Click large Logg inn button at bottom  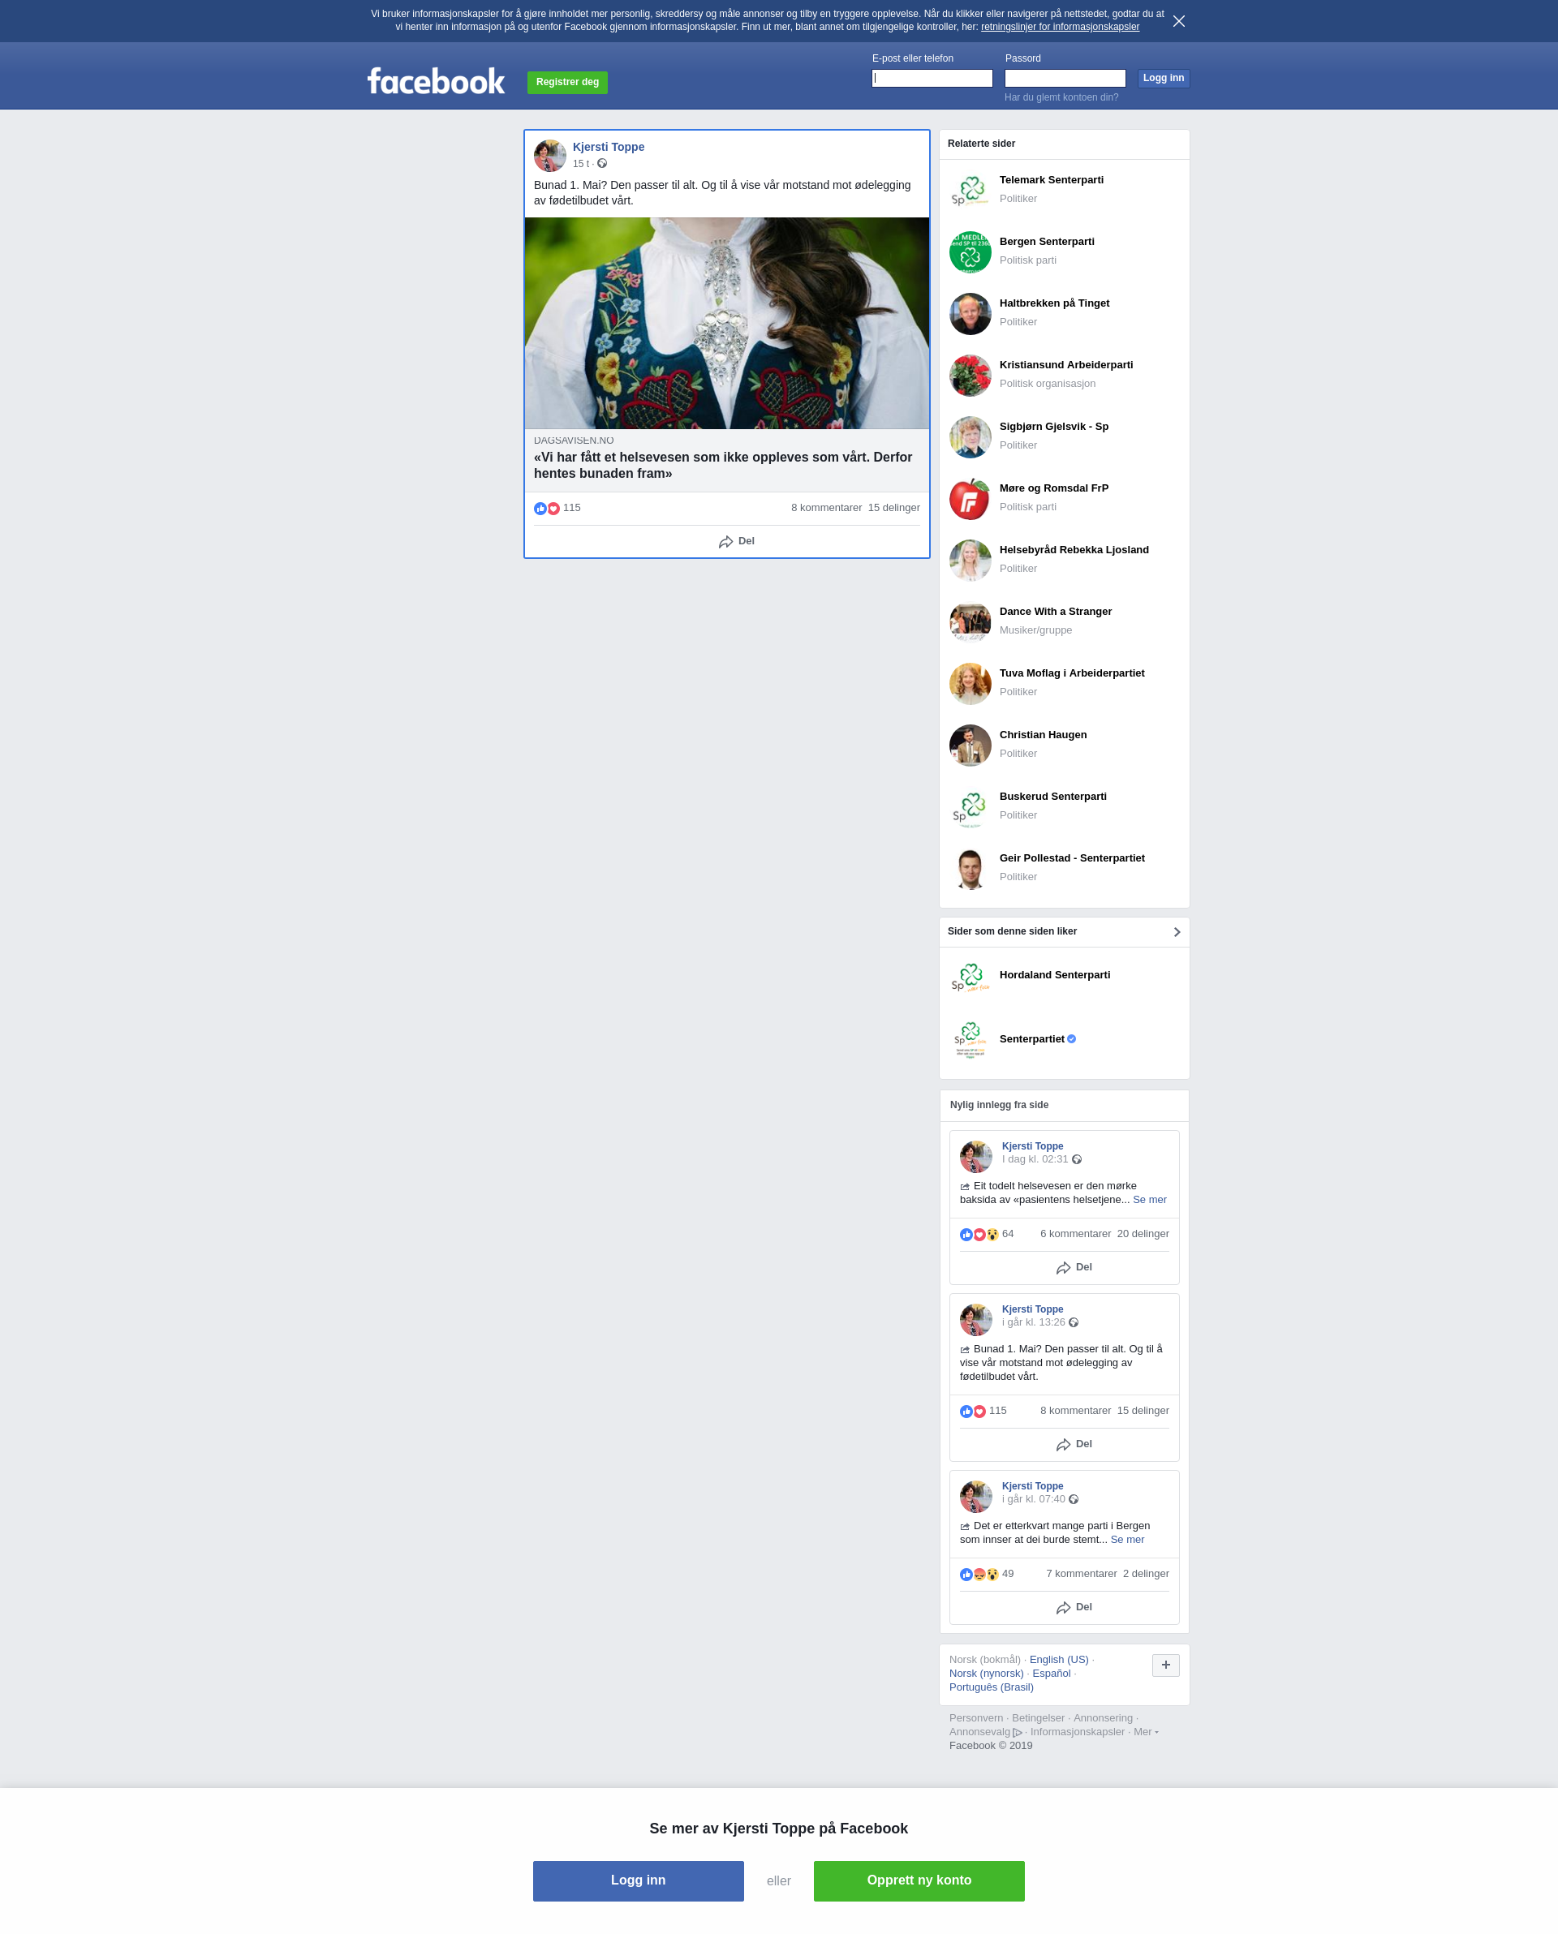point(638,1881)
